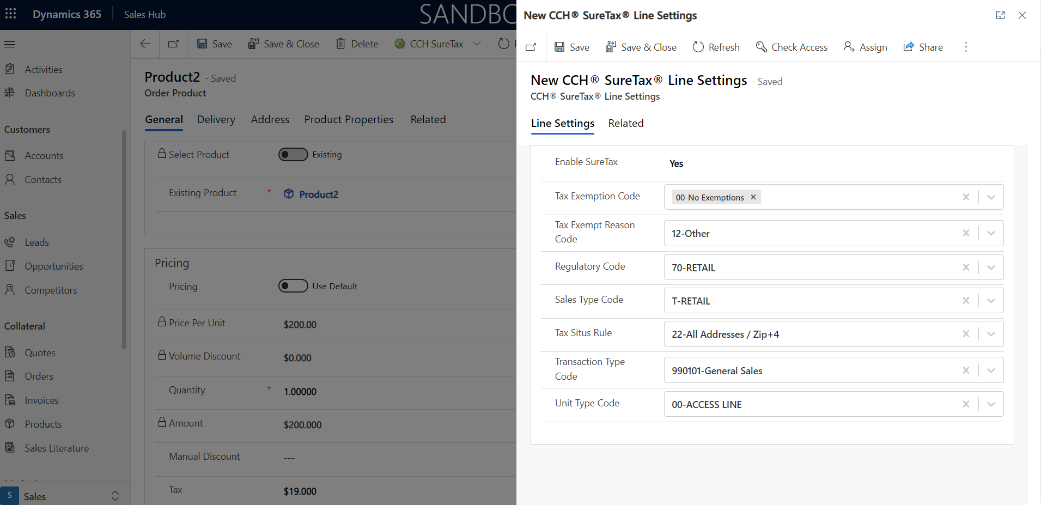
Task: Expand the CCH SureTax dropdown chevron
Action: (477, 44)
